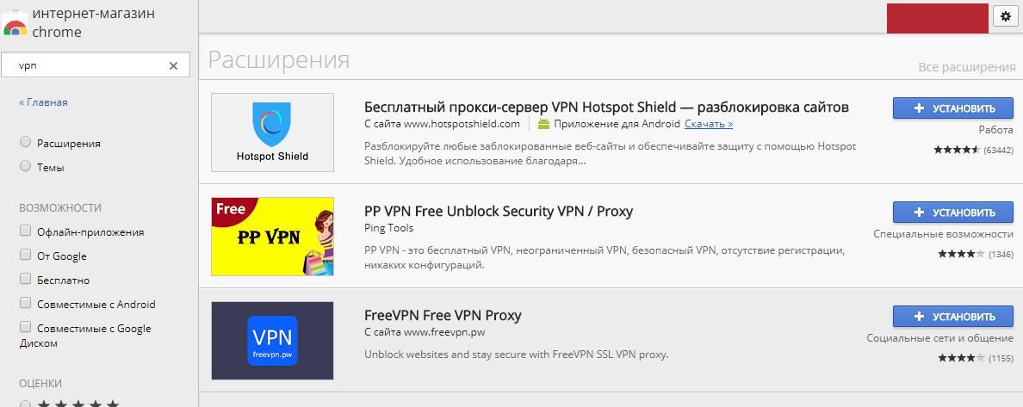
Task: Install the FreeVPN Free VPN Proxy extension
Action: coord(953,317)
